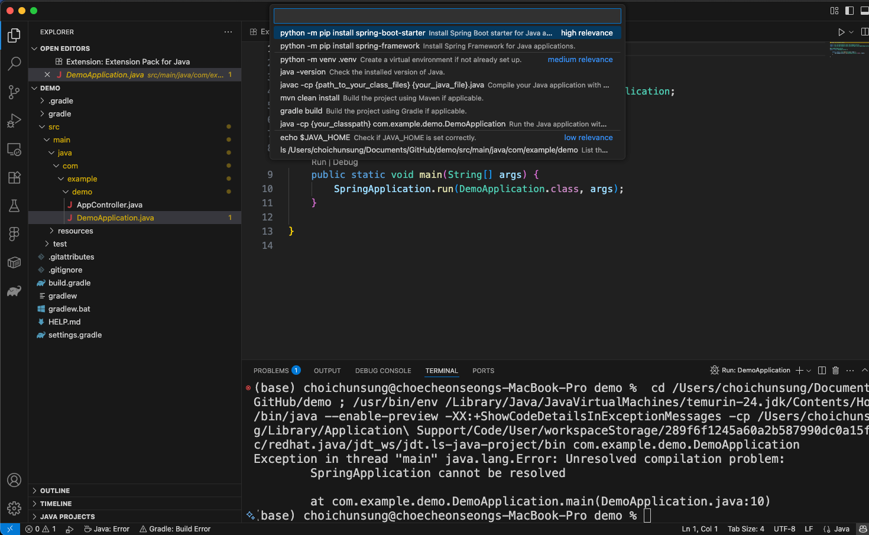Open the launch profile dropdown beside the plus

click(x=809, y=371)
